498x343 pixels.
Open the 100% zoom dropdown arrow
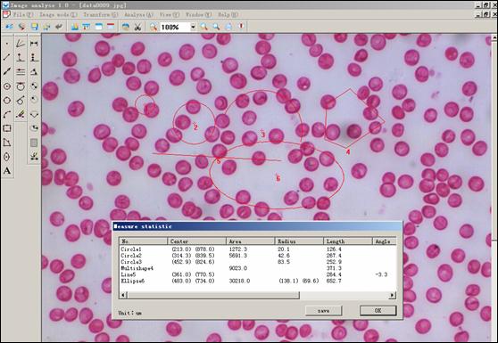193,27
